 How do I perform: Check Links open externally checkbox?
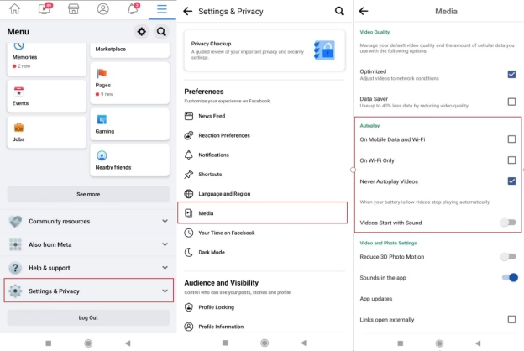[511, 320]
